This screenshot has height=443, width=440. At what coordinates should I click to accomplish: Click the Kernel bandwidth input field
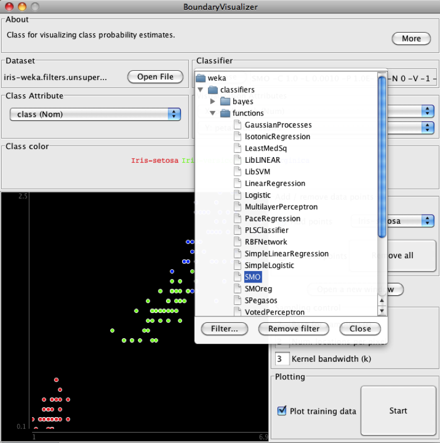(281, 359)
